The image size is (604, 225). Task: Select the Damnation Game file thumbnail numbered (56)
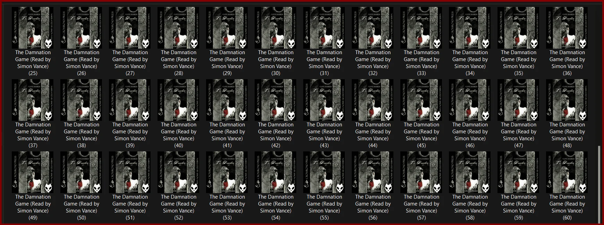click(373, 172)
